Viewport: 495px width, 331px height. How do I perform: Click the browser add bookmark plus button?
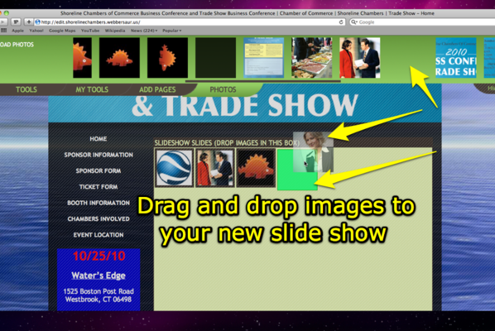tap(29, 22)
